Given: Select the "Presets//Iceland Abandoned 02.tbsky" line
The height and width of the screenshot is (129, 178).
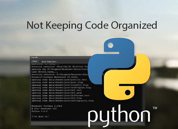Looking at the screenshot, I should [x=55, y=77].
